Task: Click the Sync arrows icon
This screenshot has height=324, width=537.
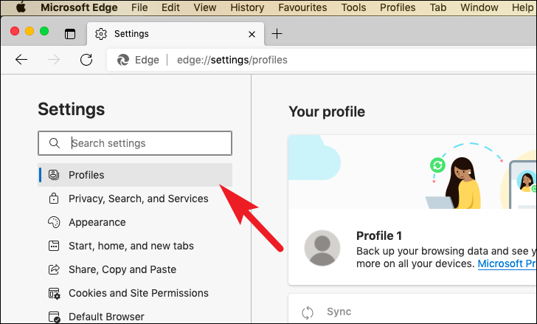Action: click(x=308, y=312)
